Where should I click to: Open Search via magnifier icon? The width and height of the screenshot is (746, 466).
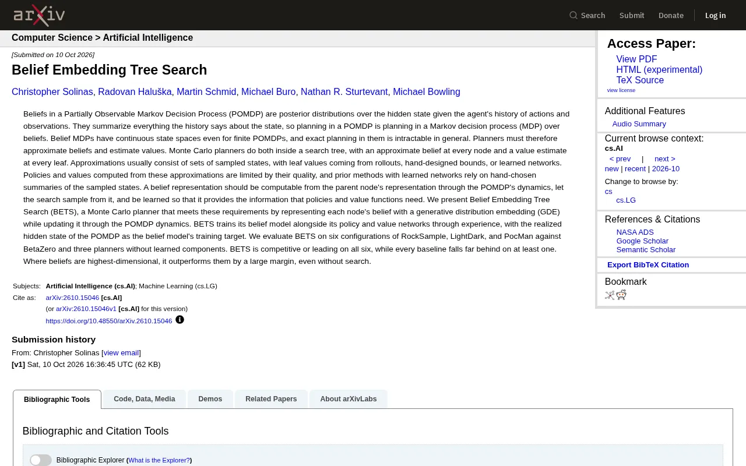coord(573,16)
